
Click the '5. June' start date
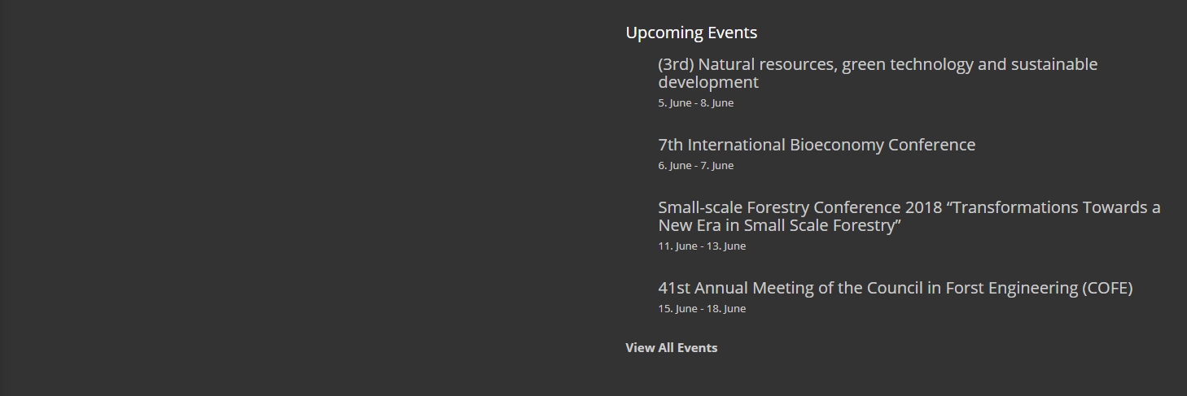(x=675, y=103)
